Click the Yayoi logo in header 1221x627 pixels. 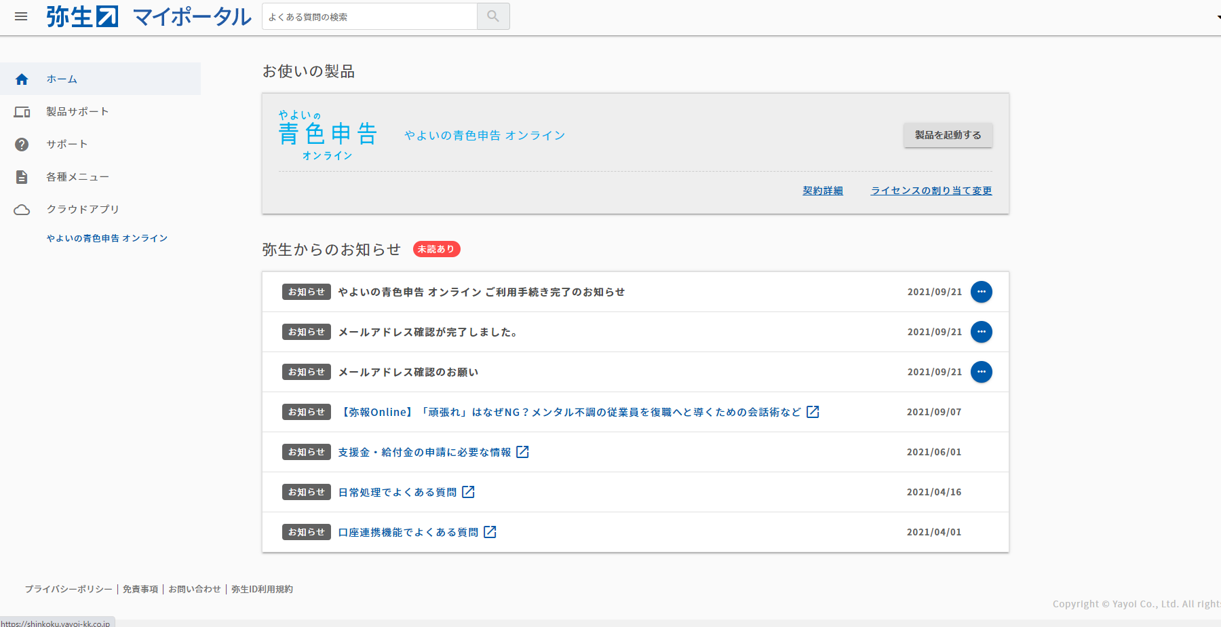[x=82, y=16]
